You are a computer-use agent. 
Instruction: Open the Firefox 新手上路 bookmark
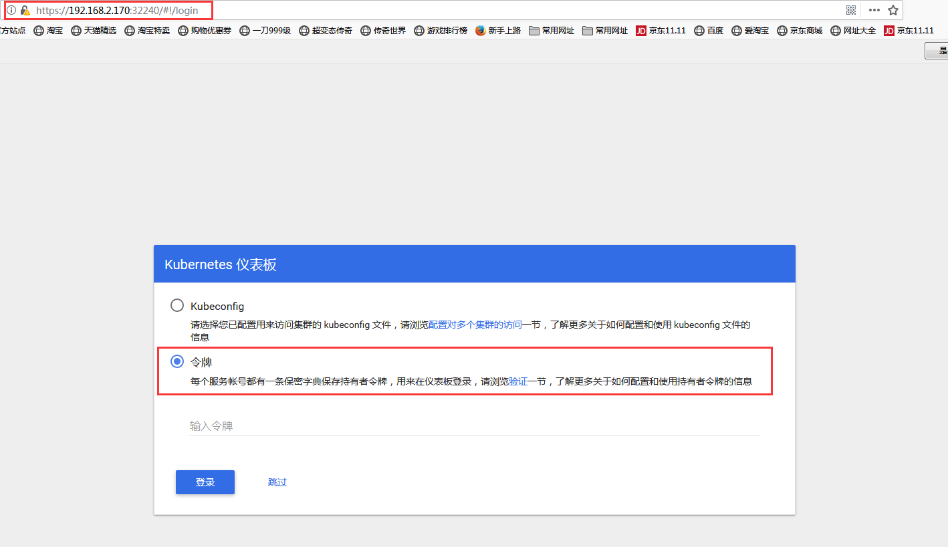498,30
